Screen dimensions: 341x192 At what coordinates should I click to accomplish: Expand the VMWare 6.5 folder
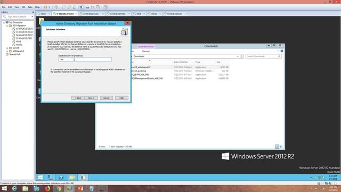click(7, 51)
